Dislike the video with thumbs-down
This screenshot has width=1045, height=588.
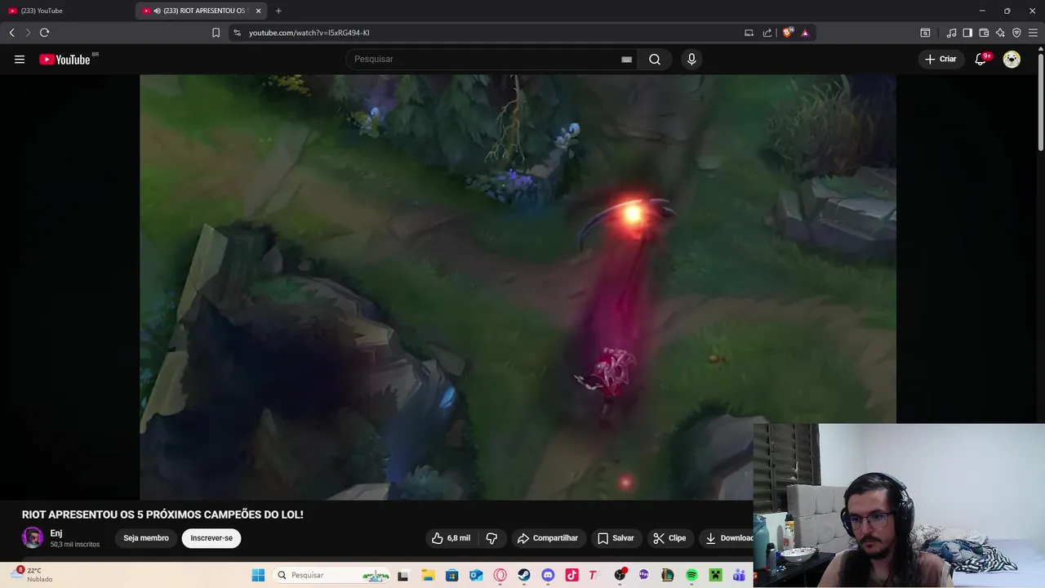pos(491,538)
